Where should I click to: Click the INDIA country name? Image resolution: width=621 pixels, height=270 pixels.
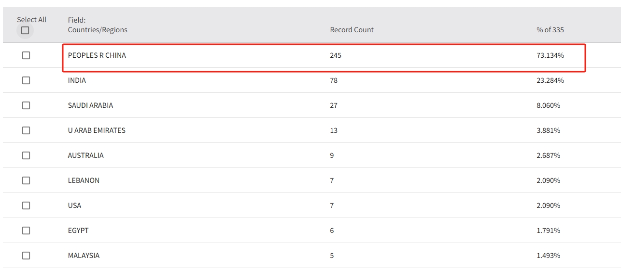point(77,80)
